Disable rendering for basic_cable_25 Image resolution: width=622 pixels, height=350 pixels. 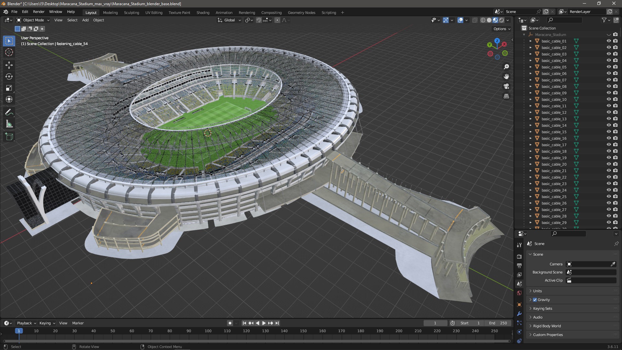coord(615,196)
